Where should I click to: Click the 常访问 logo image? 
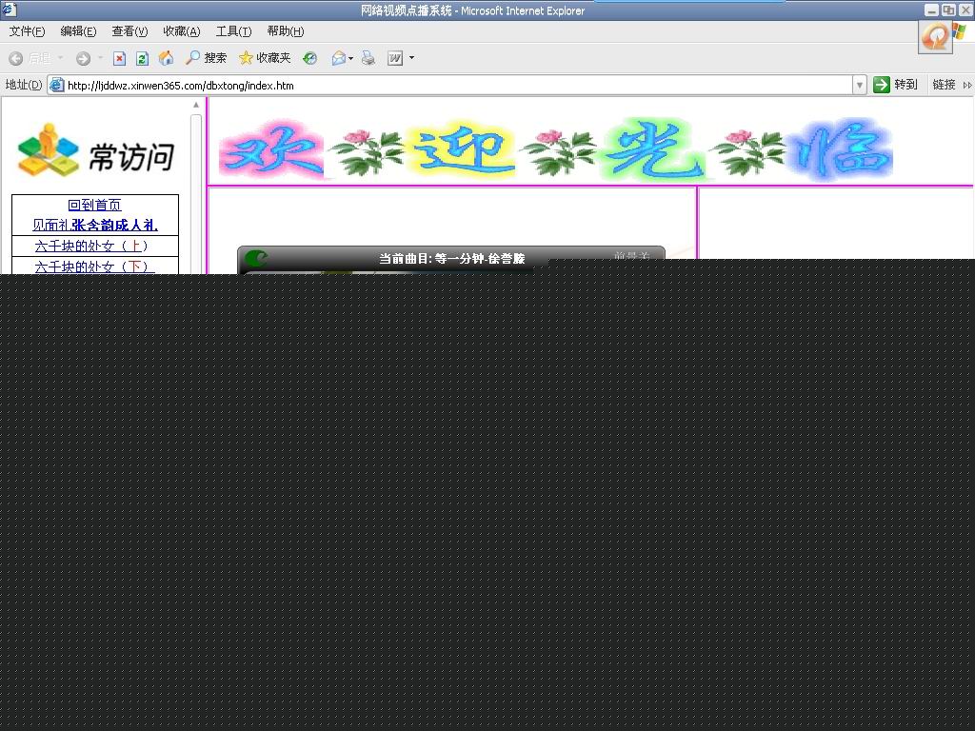95,149
